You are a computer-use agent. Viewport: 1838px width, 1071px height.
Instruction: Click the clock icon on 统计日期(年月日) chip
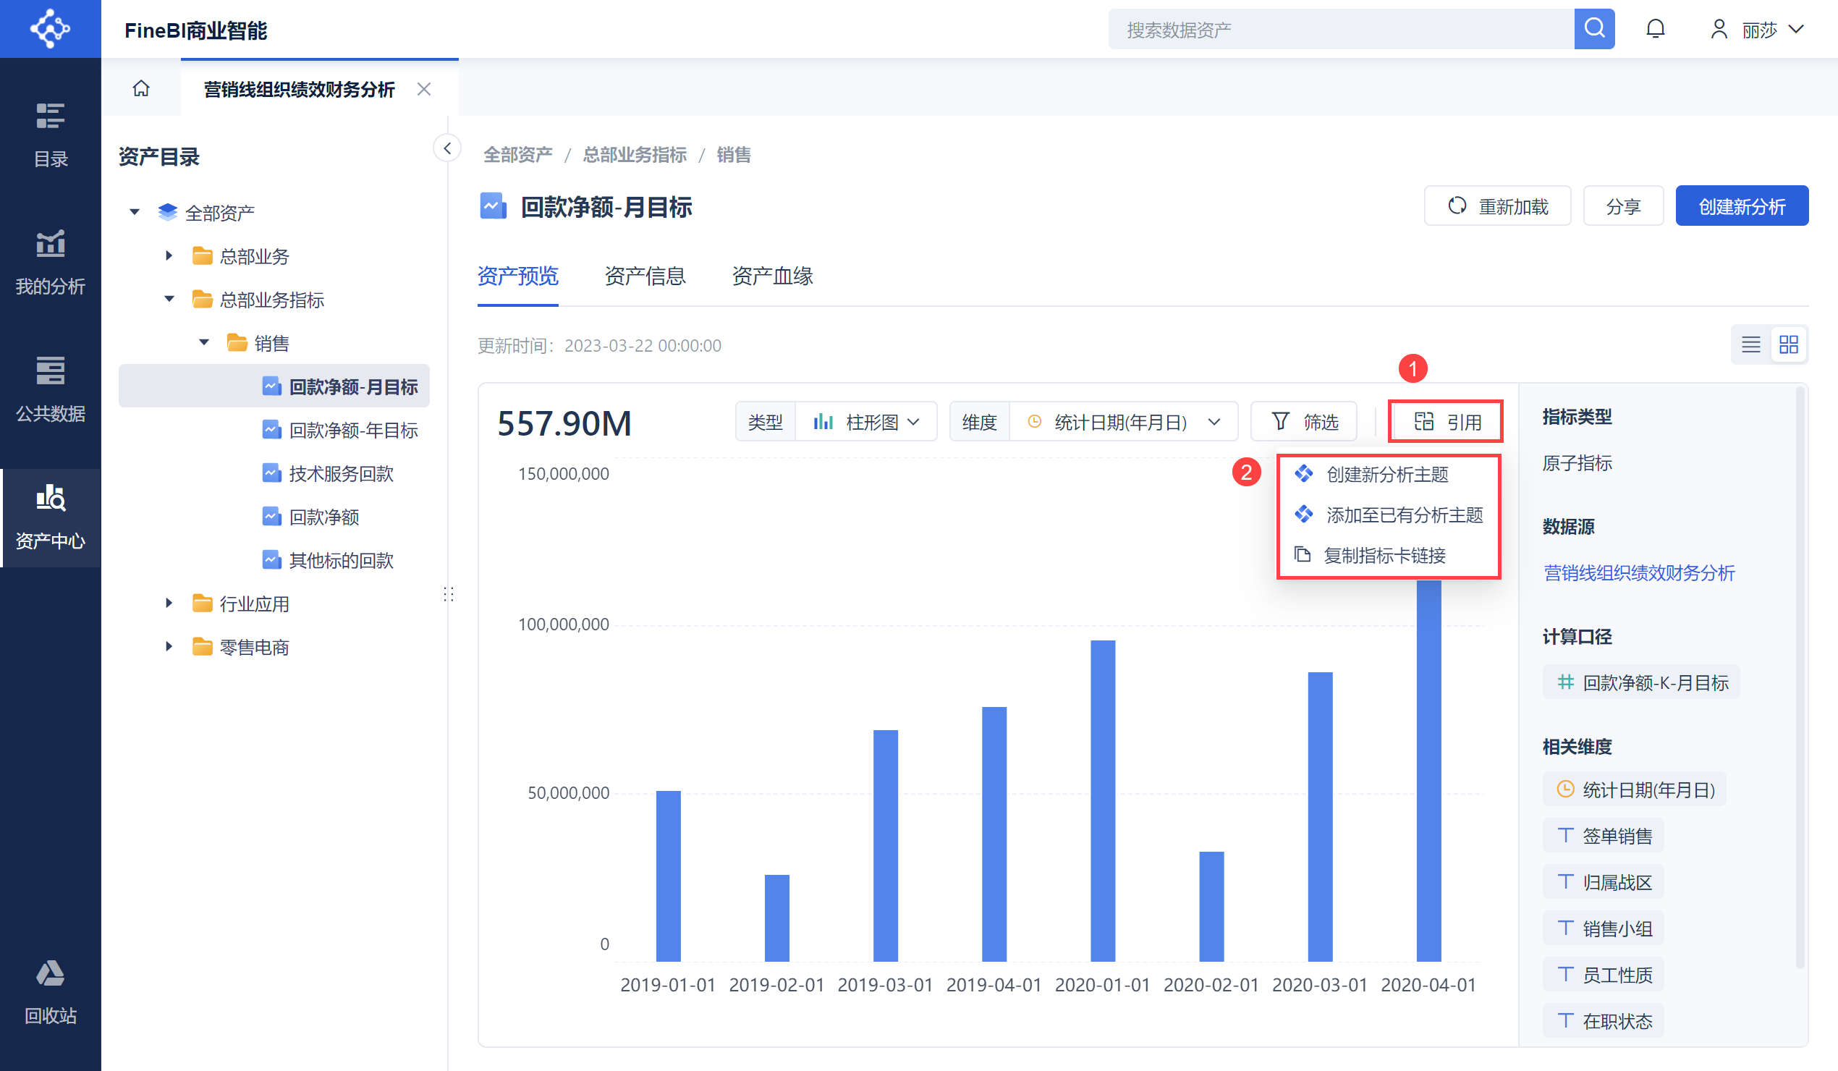point(1565,789)
